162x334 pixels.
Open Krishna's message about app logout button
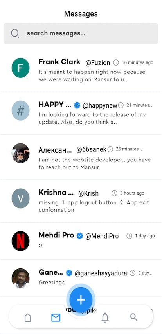click(94, 206)
